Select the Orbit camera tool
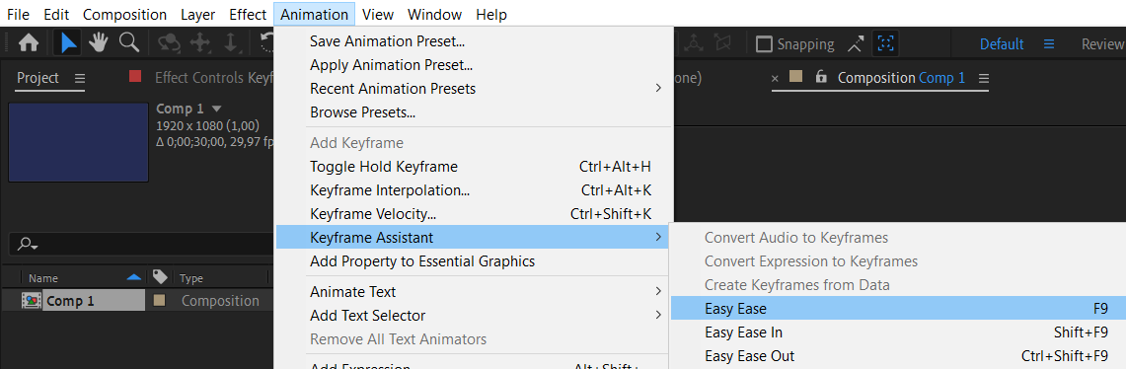This screenshot has width=1126, height=369. point(169,43)
